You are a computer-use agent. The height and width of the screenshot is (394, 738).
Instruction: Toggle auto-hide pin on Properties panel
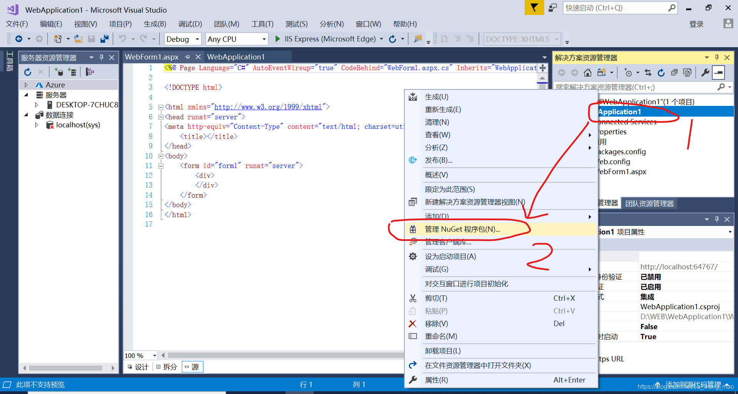point(717,219)
